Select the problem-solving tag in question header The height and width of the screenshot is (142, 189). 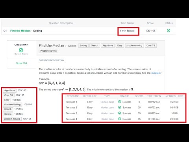pyautogui.click(x=134, y=45)
